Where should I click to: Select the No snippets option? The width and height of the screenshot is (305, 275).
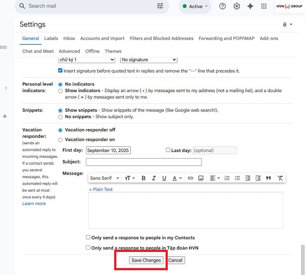61,117
